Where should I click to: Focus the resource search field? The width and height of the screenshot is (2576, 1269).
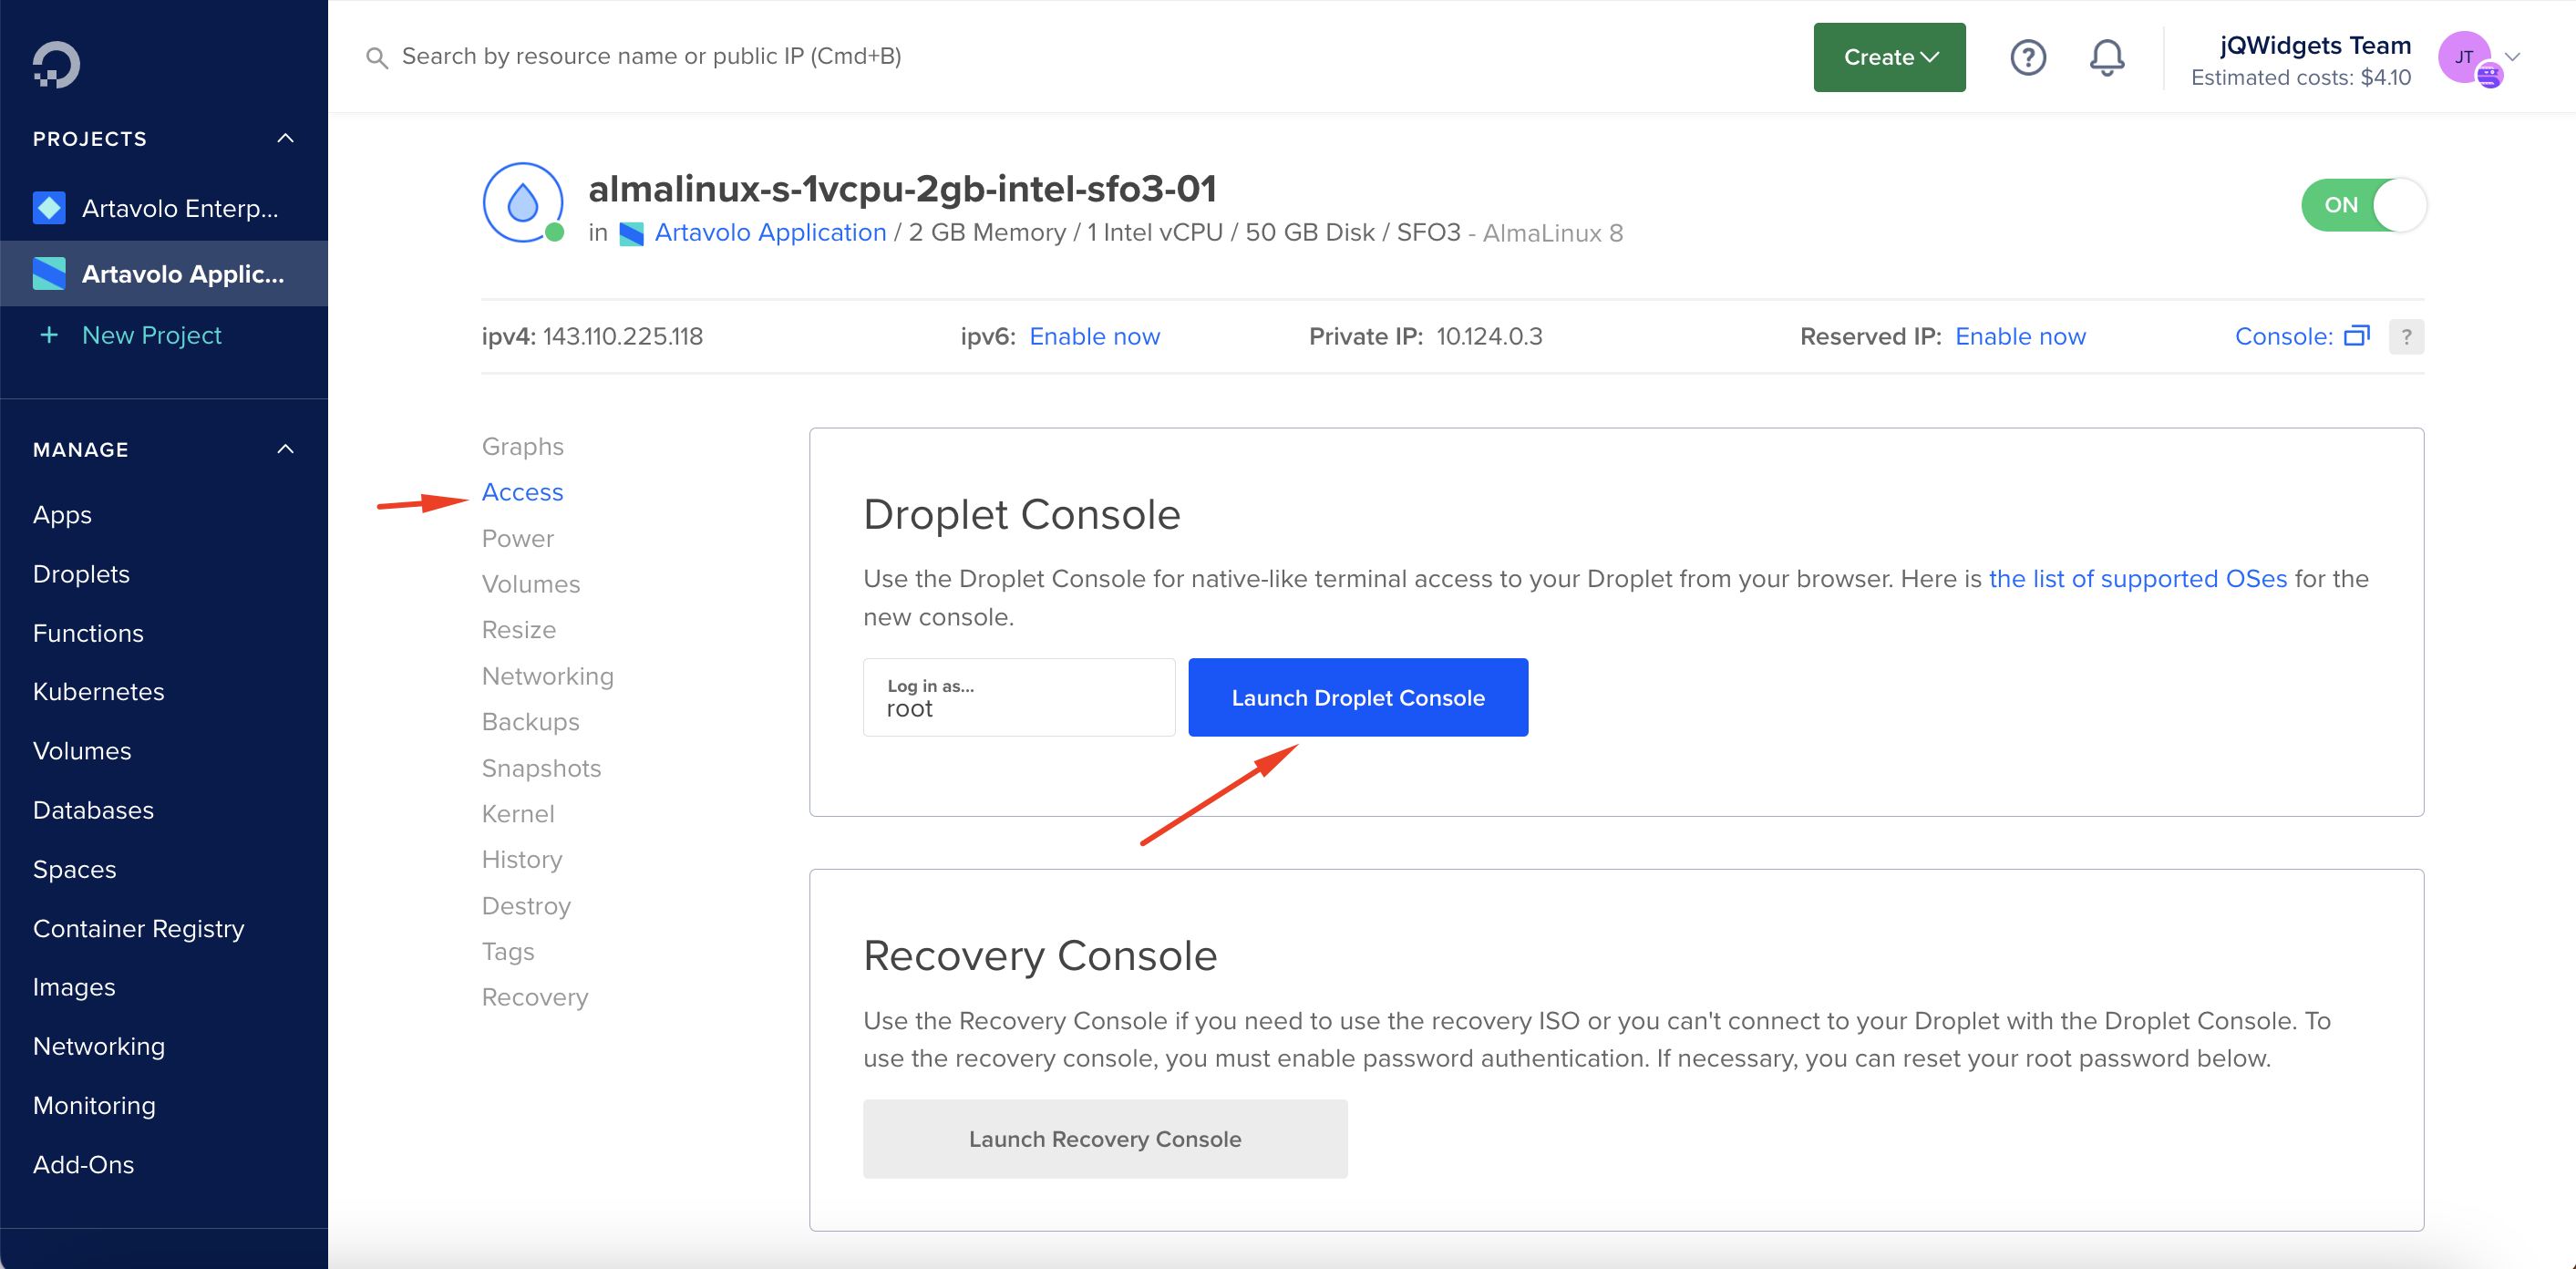651,57
